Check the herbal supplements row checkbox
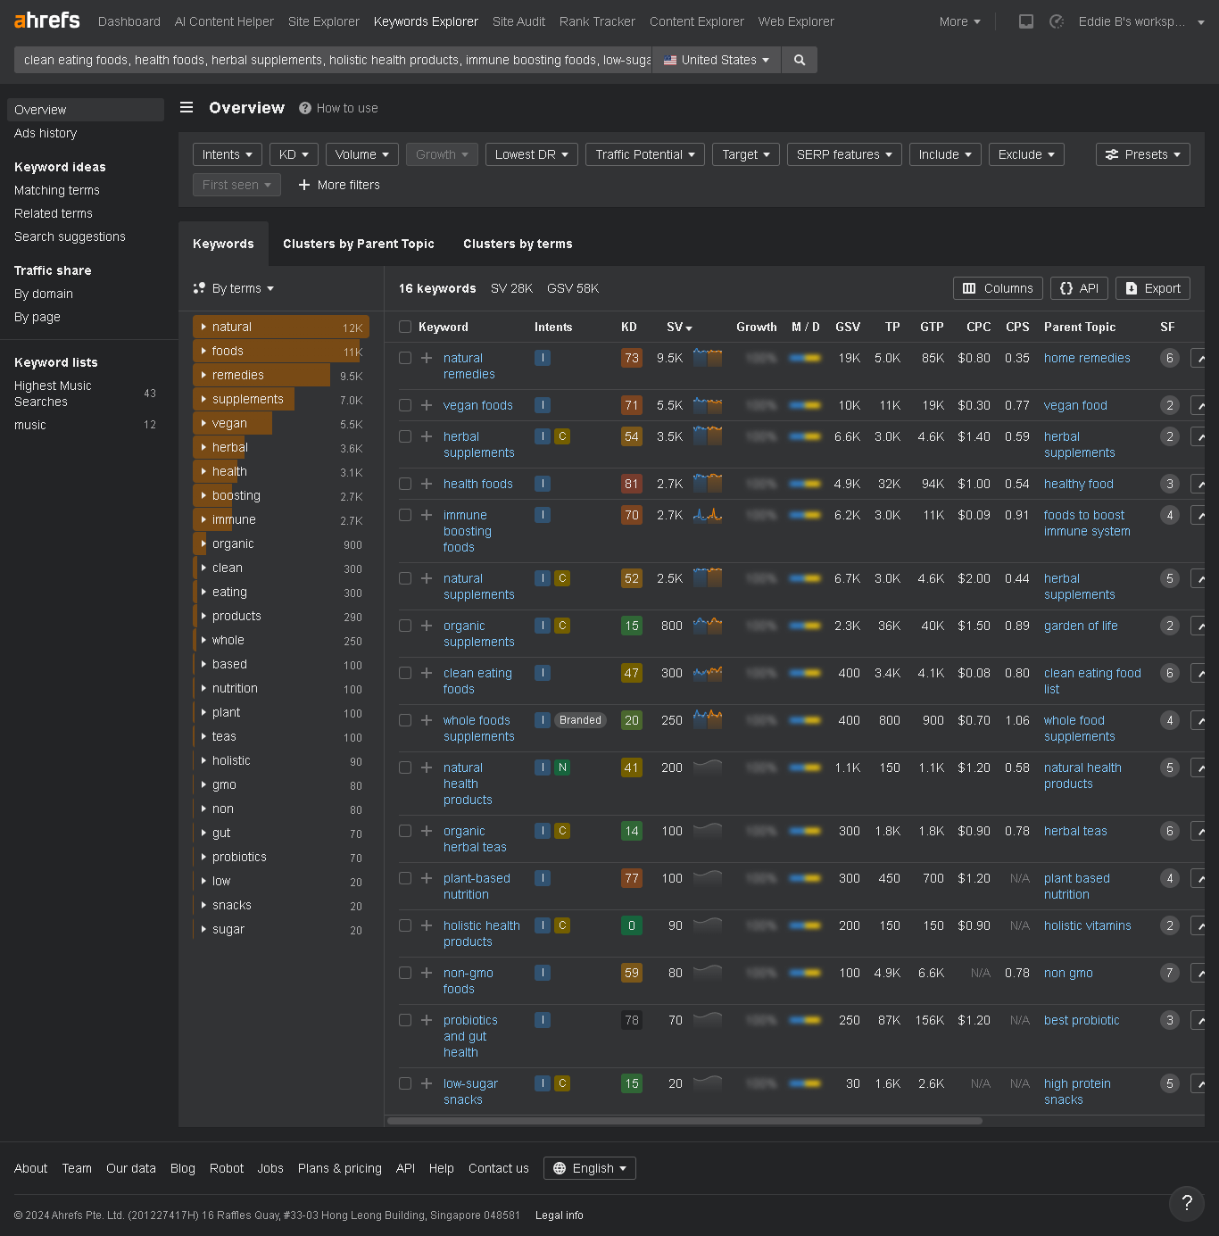 (x=405, y=436)
